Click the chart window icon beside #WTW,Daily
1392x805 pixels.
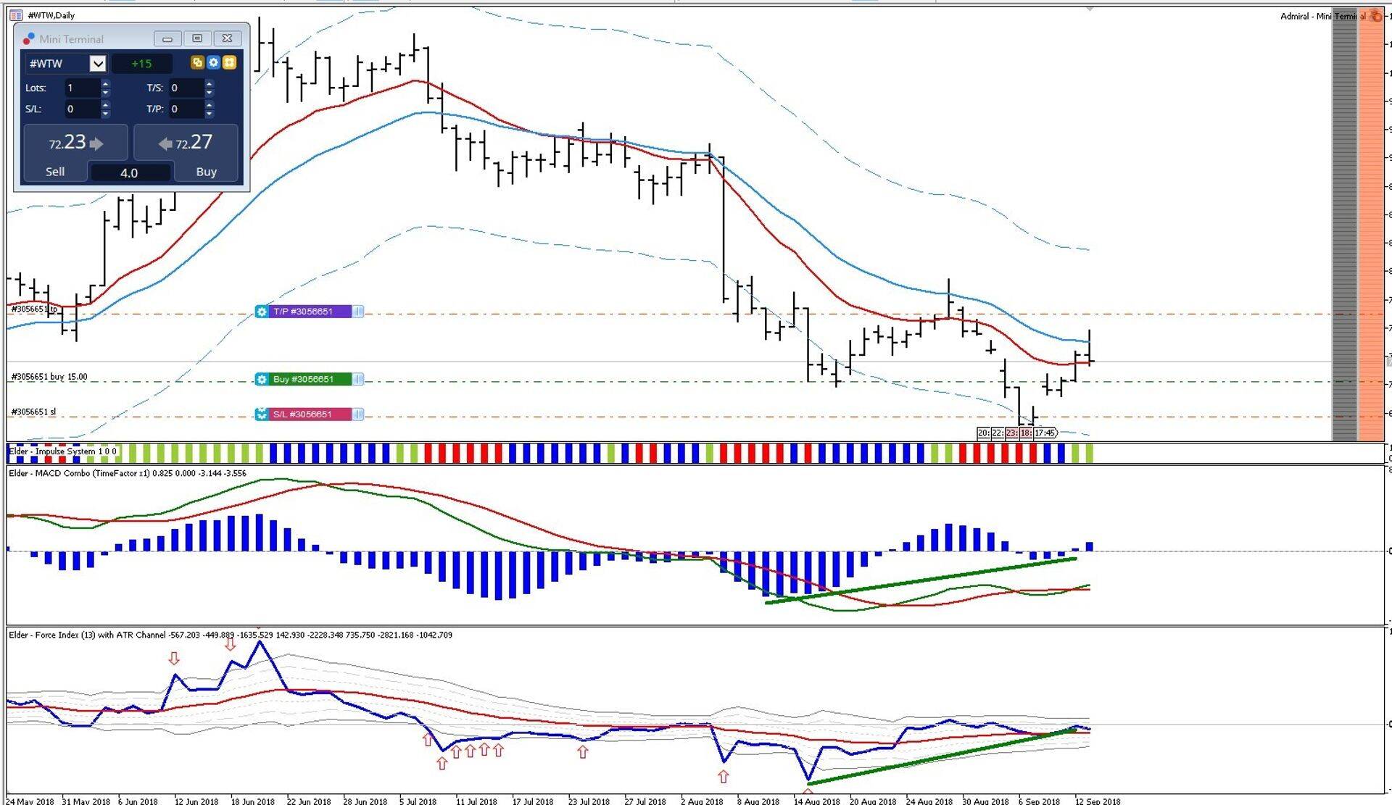click(16, 15)
